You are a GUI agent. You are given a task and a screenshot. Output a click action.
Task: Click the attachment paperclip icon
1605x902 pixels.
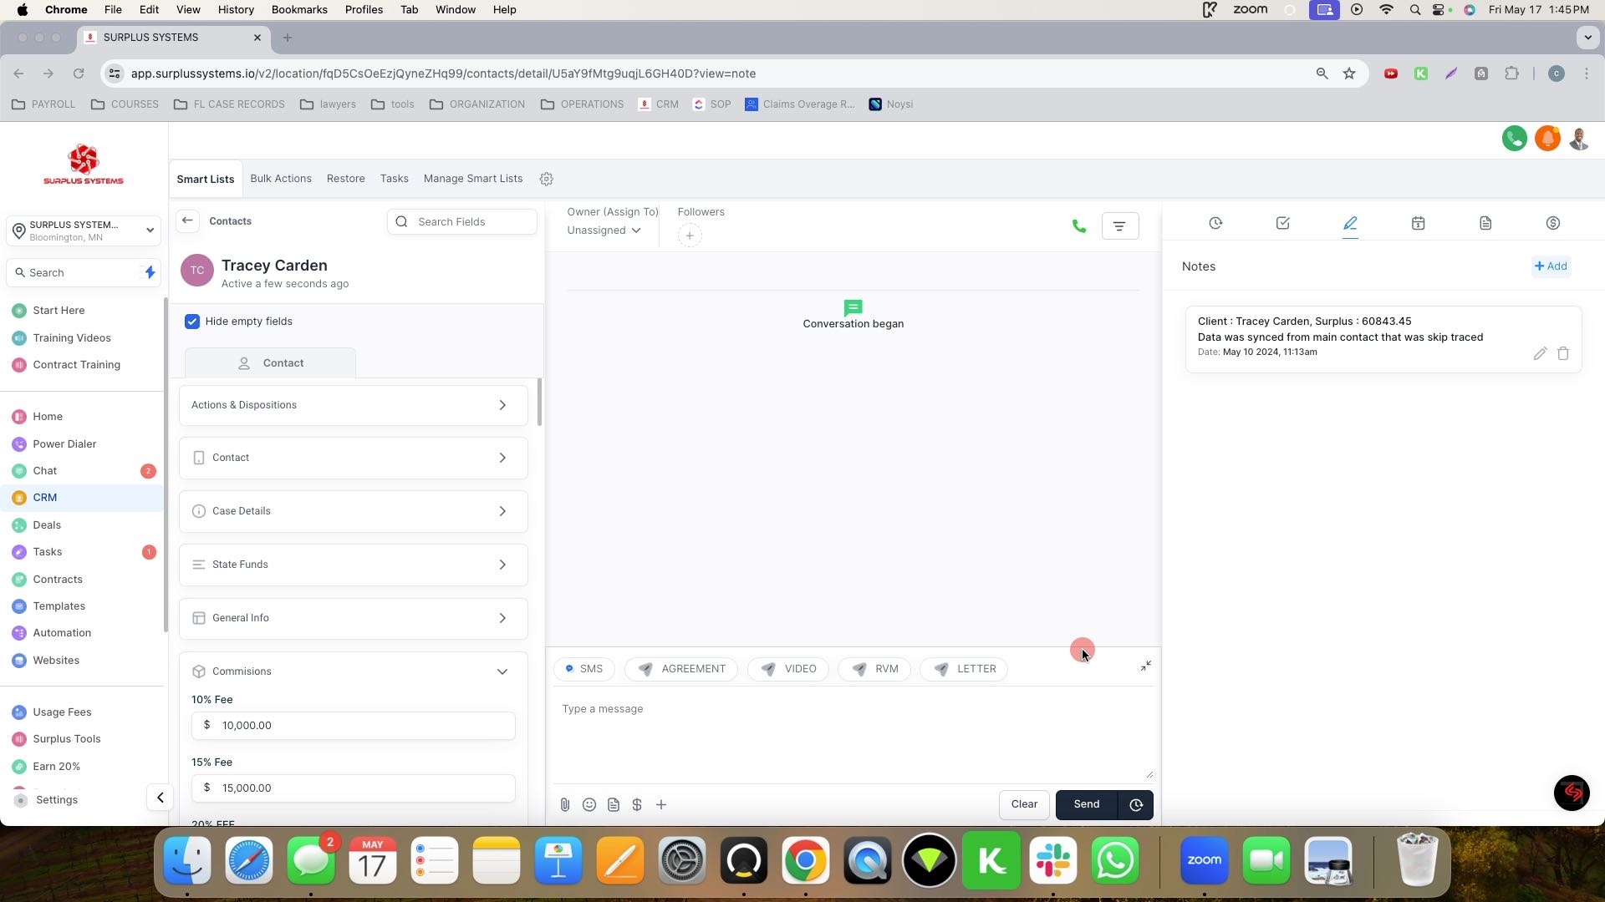pyautogui.click(x=565, y=804)
